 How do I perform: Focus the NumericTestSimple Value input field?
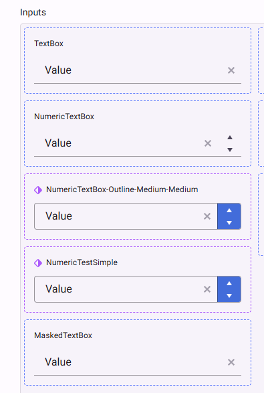coord(118,289)
